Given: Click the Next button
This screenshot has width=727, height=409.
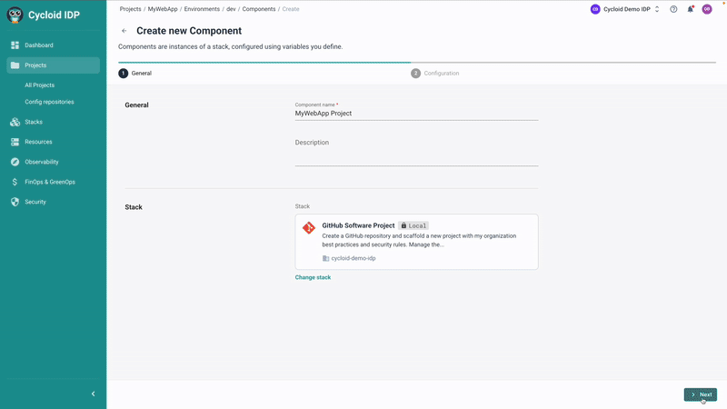Looking at the screenshot, I should 700,394.
